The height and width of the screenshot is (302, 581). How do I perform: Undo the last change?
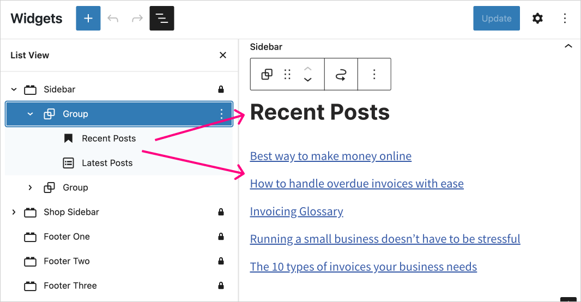pyautogui.click(x=113, y=18)
